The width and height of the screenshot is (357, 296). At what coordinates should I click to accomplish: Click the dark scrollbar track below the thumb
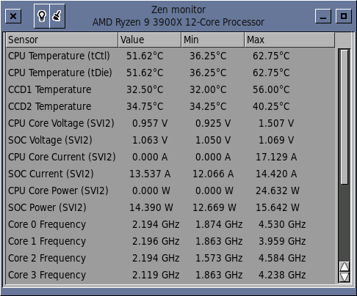pos(345,223)
